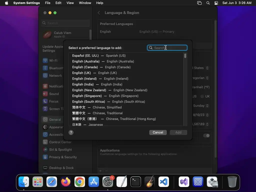Select English (Ireland) language
This screenshot has height=192, width=256.
[x=126, y=79]
